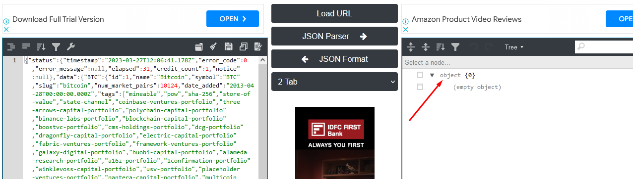Viewport: 633px width, 179px height.
Task: Click the compact JSON icon in the left editor
Action: [26, 47]
